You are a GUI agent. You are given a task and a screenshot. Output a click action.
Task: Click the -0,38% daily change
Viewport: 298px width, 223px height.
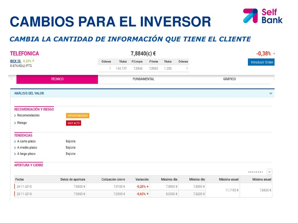click(264, 54)
